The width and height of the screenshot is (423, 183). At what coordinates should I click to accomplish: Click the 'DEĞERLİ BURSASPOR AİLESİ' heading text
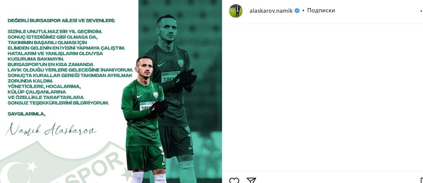[x=61, y=21]
